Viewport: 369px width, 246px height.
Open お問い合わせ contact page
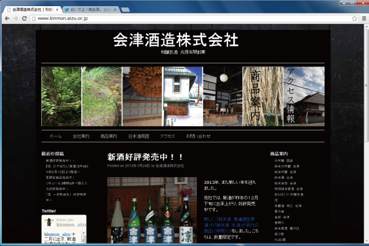click(x=198, y=135)
